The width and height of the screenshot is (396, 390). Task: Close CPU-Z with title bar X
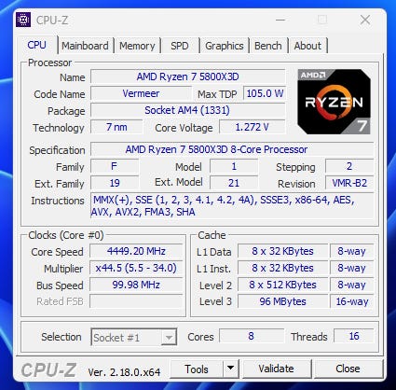click(365, 20)
